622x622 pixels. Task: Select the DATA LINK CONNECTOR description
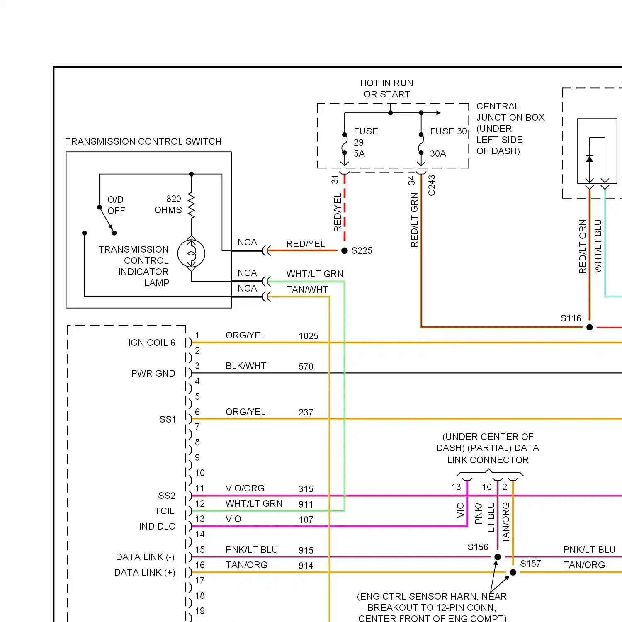tap(488, 448)
